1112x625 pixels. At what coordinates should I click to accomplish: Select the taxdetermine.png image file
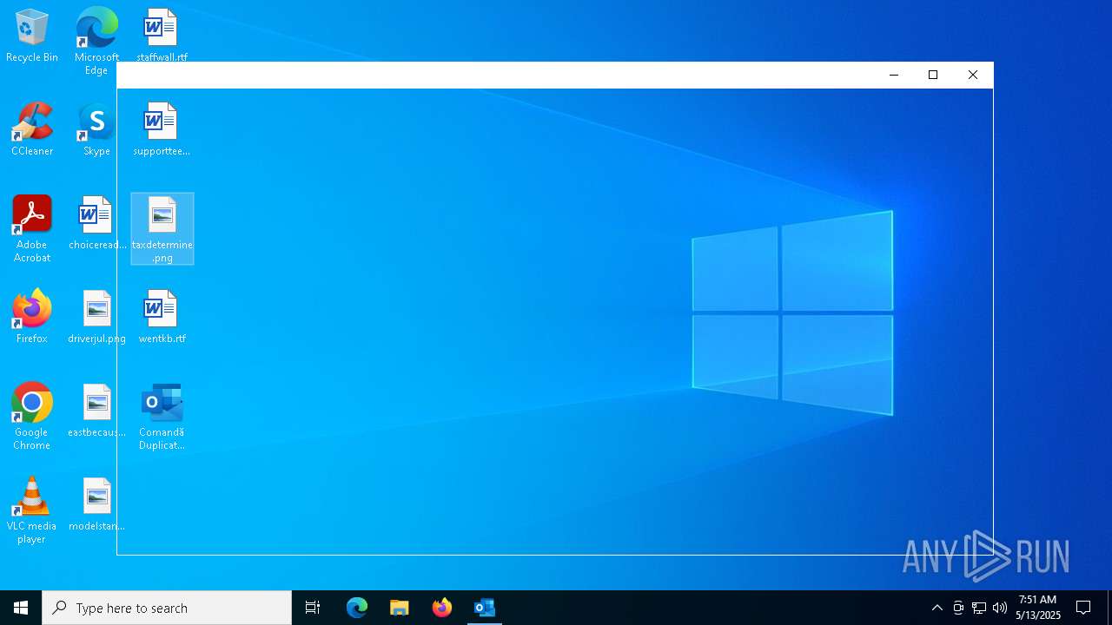point(162,229)
